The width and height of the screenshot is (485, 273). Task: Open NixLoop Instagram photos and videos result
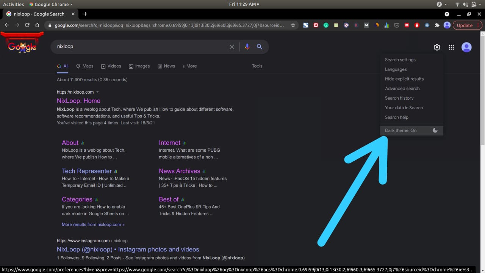(x=128, y=249)
